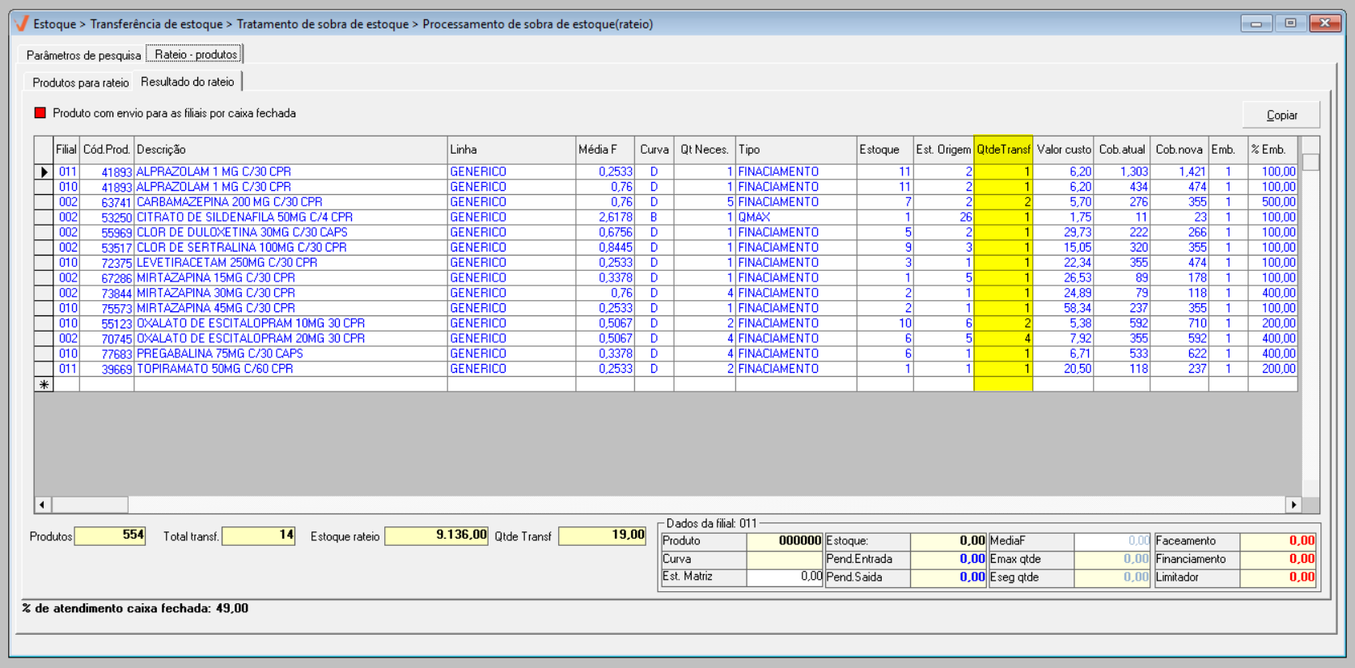1355x668 pixels.
Task: Switch to the Produtos para rateio tab
Action: (x=80, y=82)
